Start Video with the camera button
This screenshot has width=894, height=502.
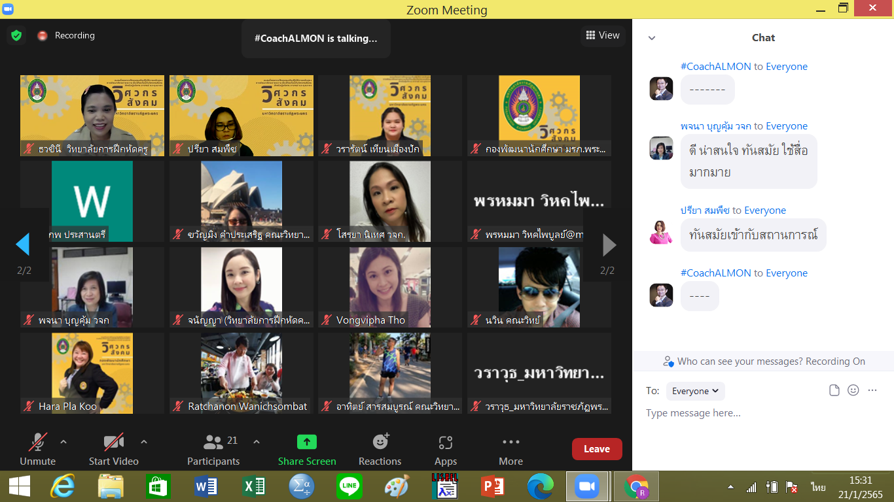(x=113, y=449)
